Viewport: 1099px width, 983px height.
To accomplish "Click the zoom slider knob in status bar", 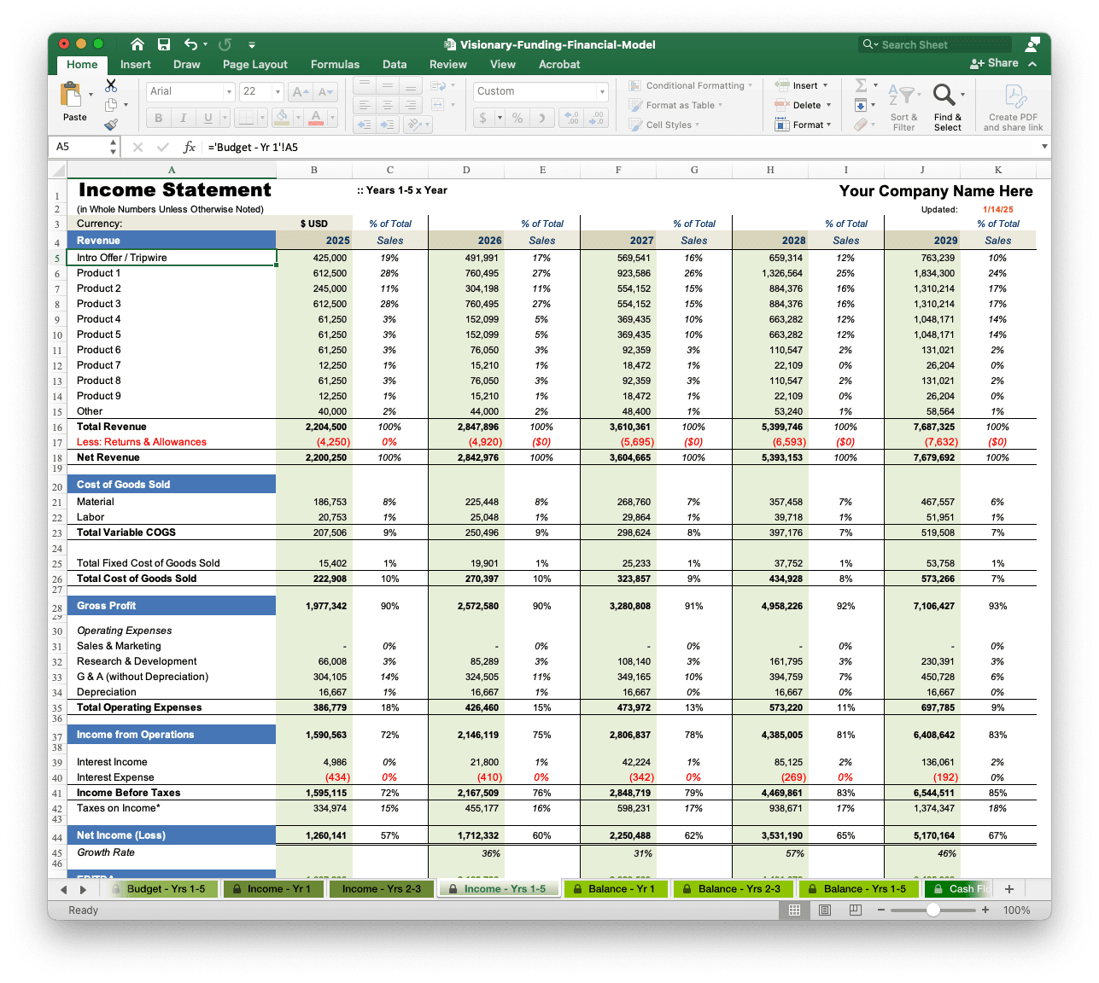I will point(933,910).
